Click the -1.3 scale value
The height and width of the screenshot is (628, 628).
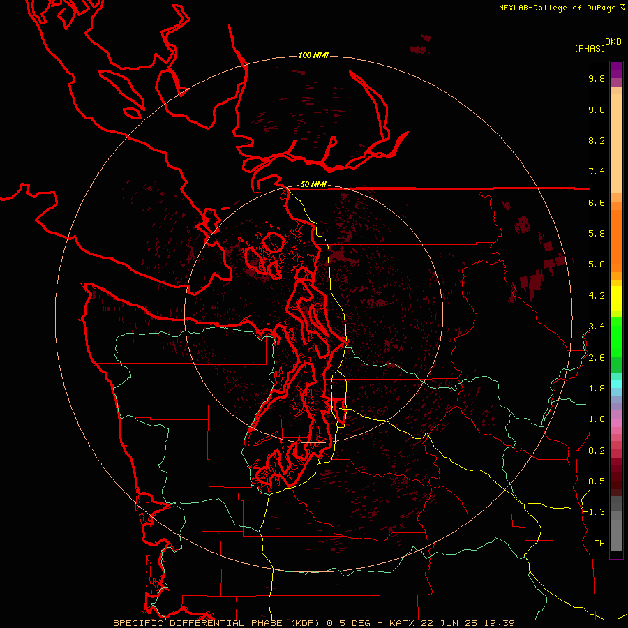(594, 512)
